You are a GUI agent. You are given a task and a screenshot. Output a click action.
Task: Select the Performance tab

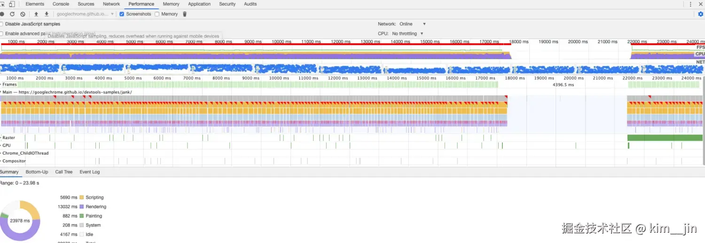pyautogui.click(x=141, y=4)
